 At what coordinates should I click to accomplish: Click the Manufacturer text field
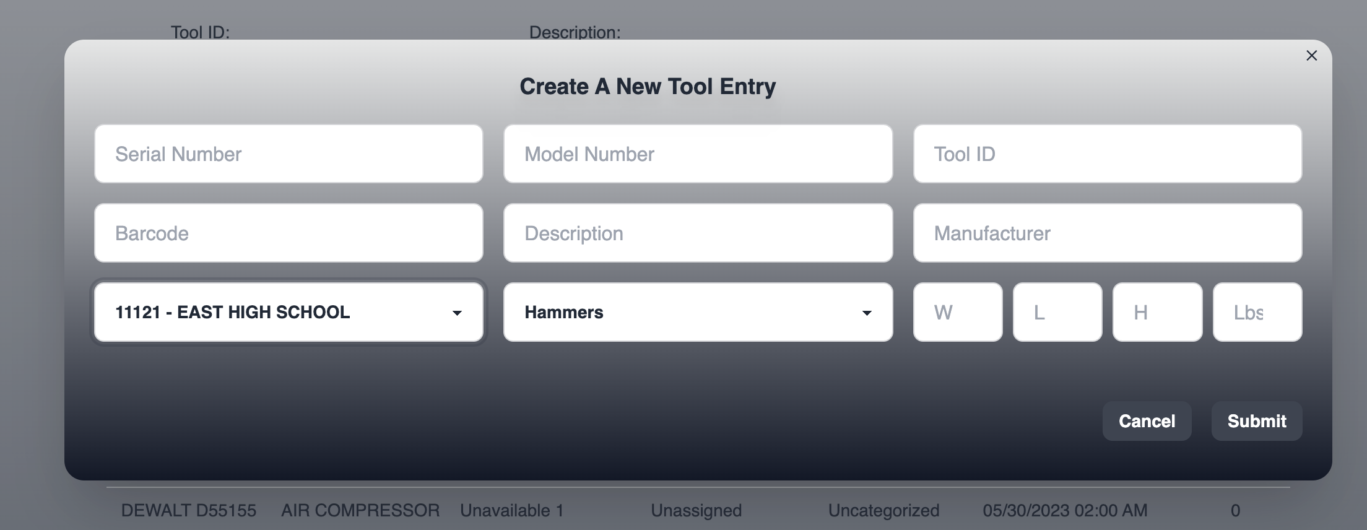pyautogui.click(x=1107, y=233)
